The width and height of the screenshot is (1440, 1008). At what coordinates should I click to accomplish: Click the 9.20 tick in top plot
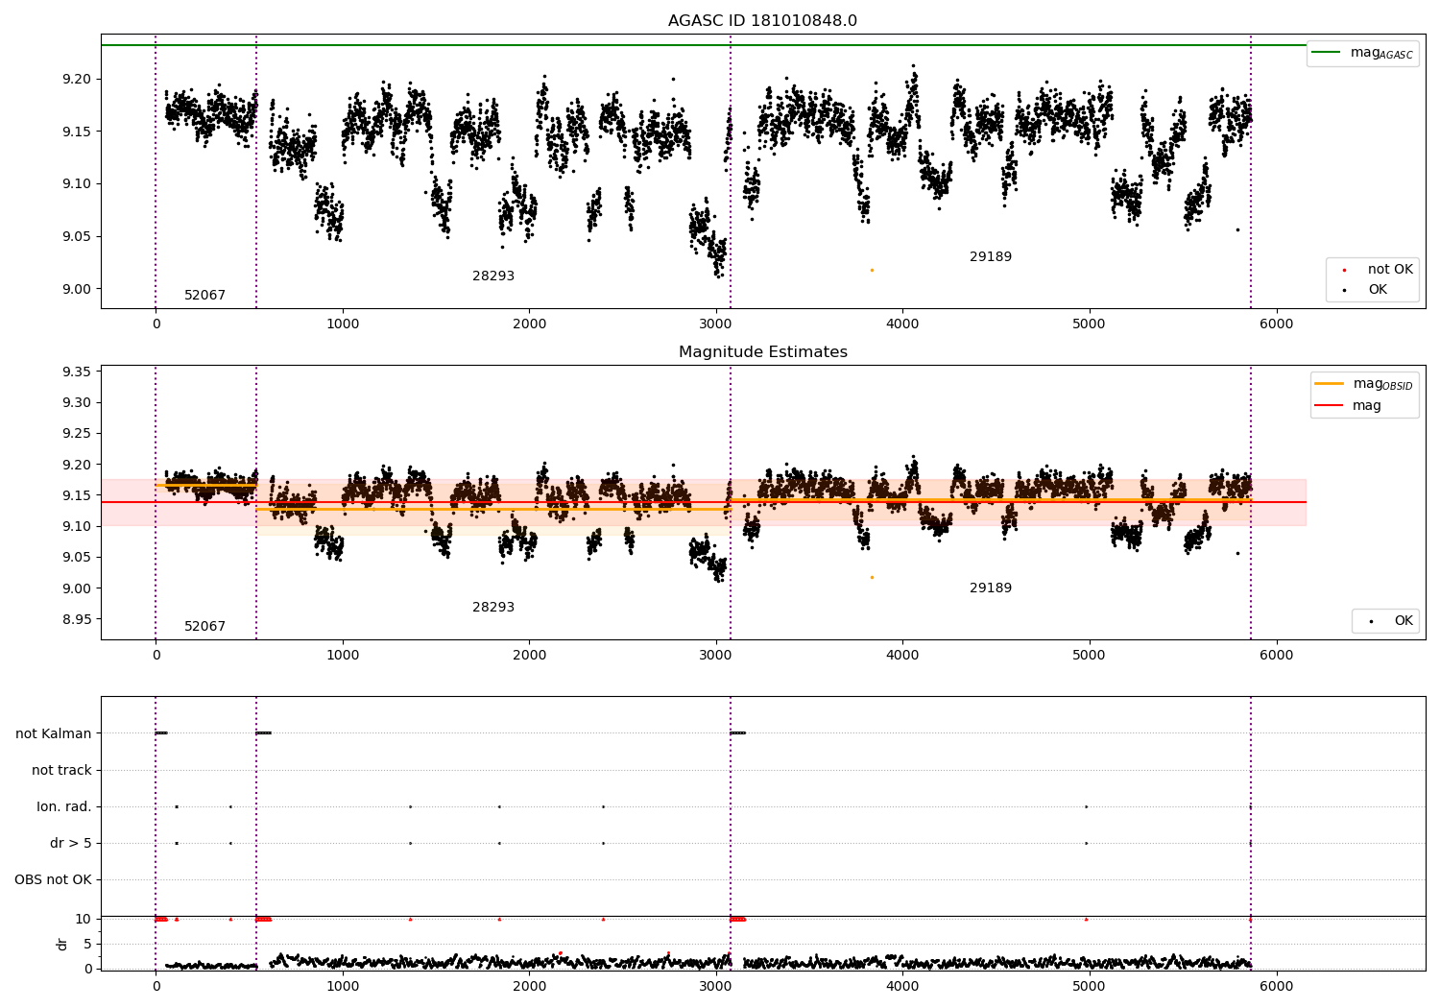(x=77, y=79)
